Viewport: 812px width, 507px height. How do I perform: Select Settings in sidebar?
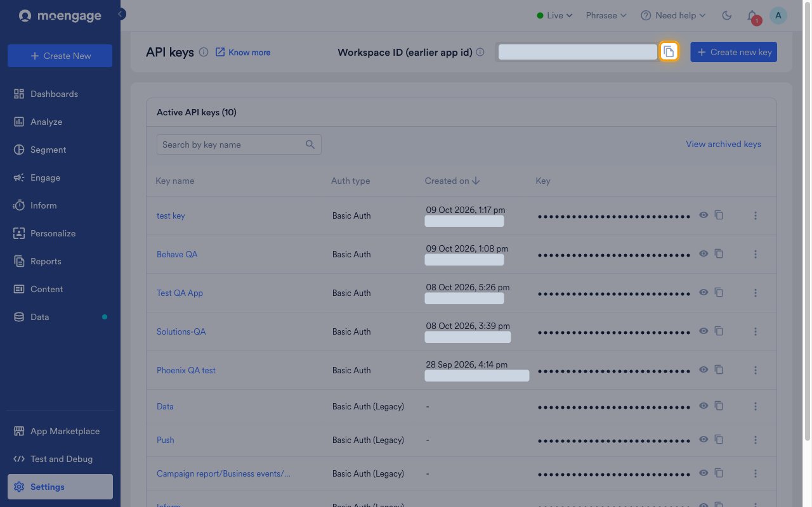60,487
